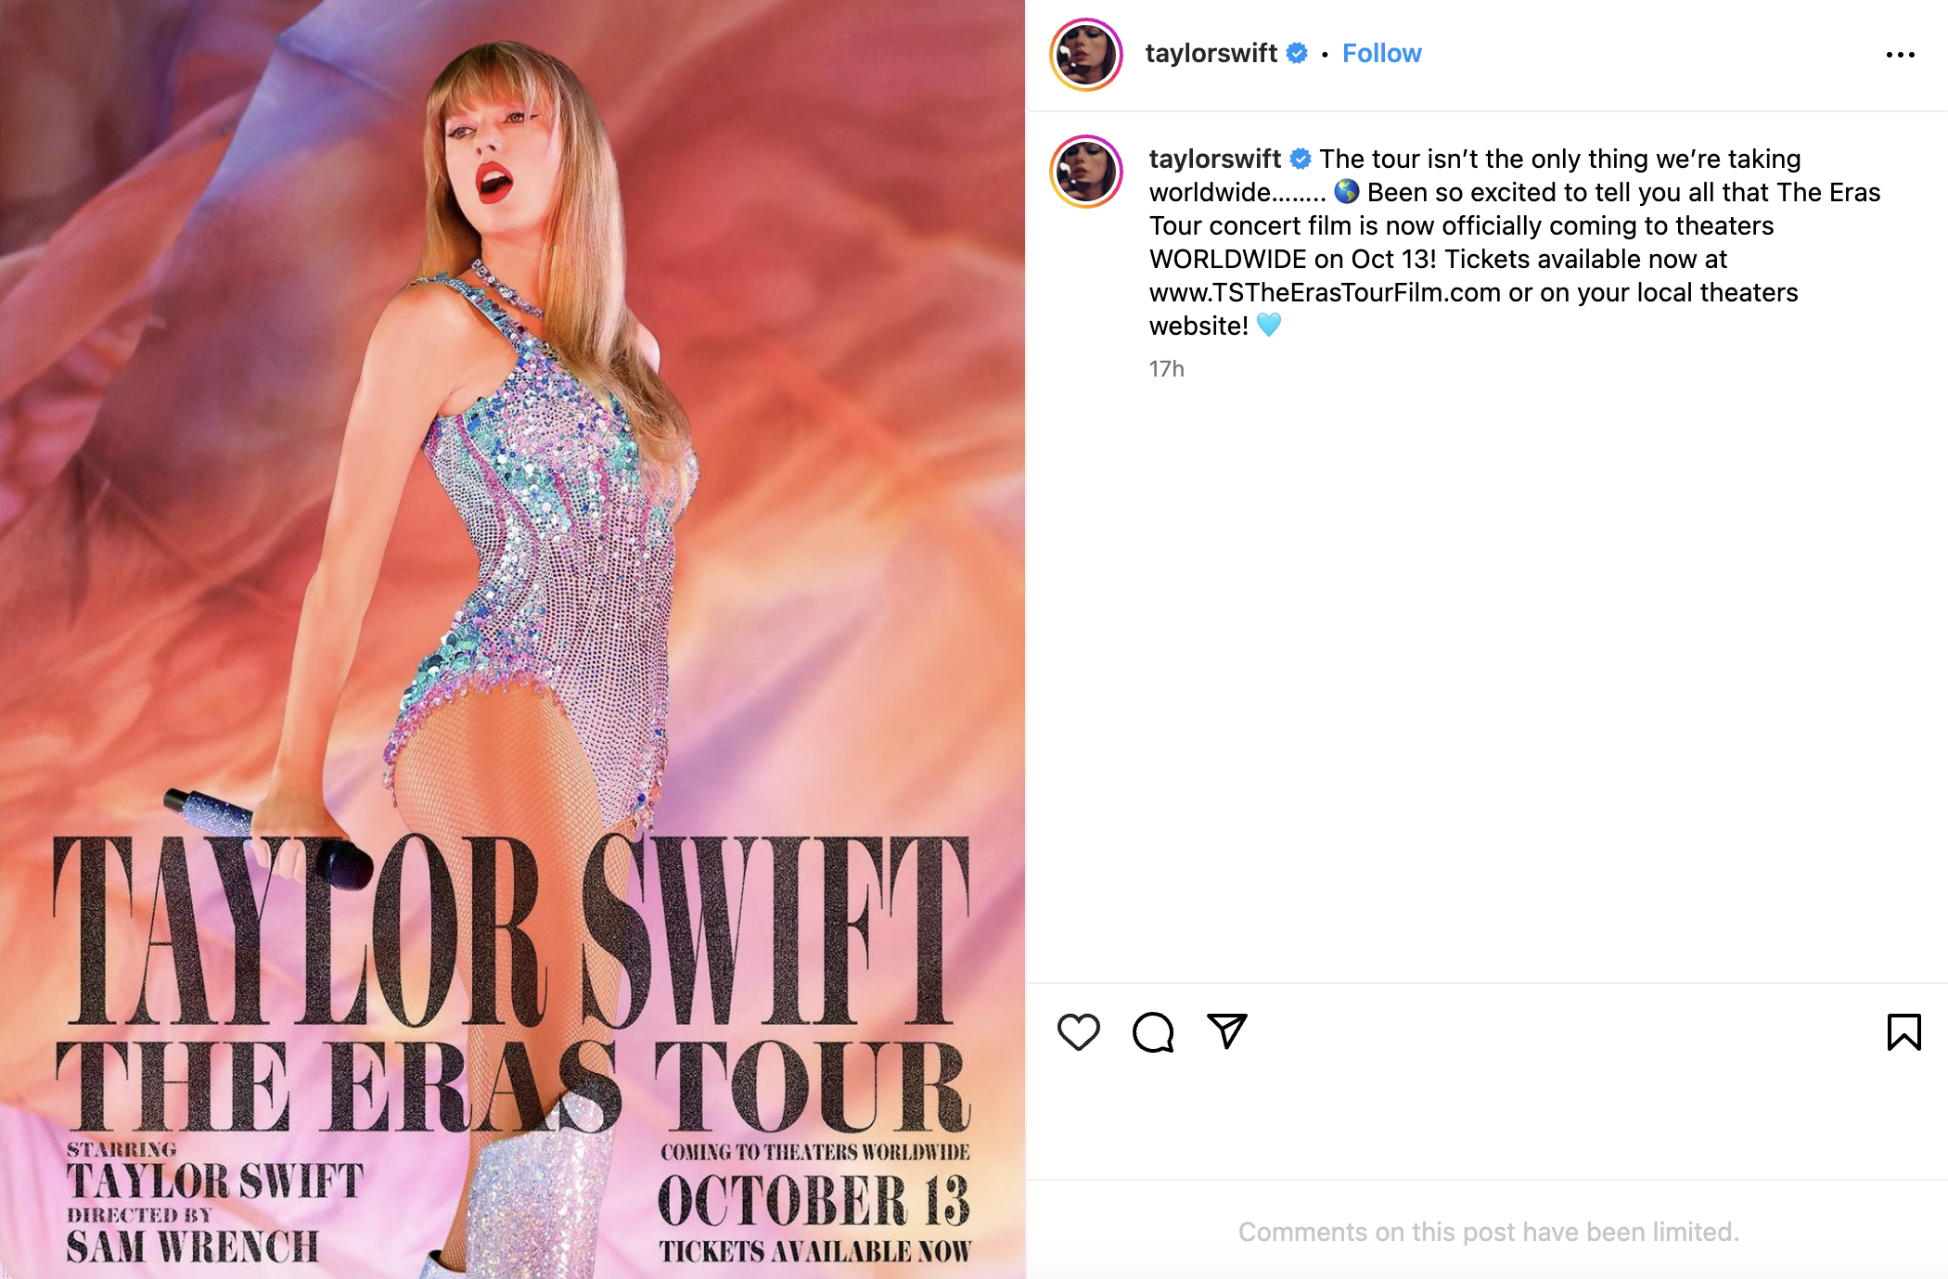Open the three-dot more options menu
The width and height of the screenshot is (1948, 1279).
click(1900, 55)
